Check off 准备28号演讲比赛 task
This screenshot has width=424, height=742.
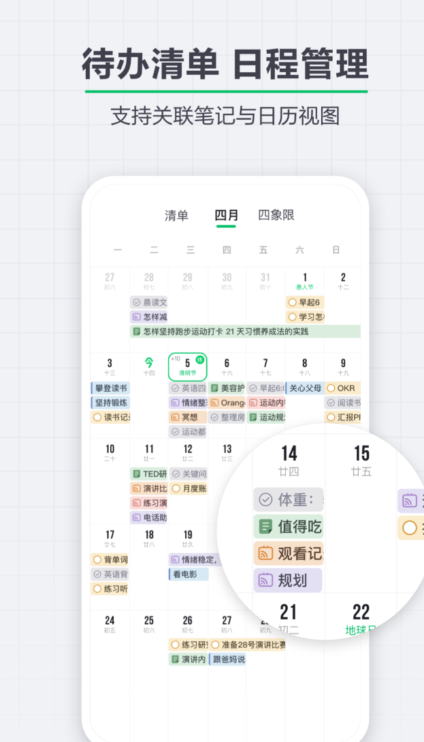pyautogui.click(x=216, y=645)
